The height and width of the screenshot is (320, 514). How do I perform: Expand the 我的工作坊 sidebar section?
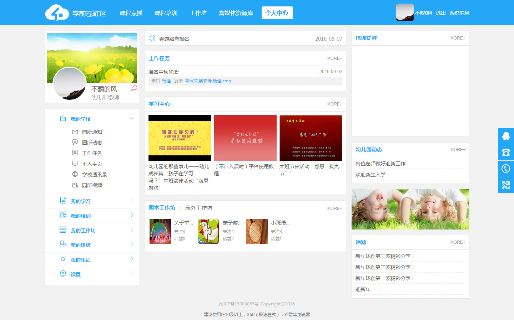[x=131, y=230]
